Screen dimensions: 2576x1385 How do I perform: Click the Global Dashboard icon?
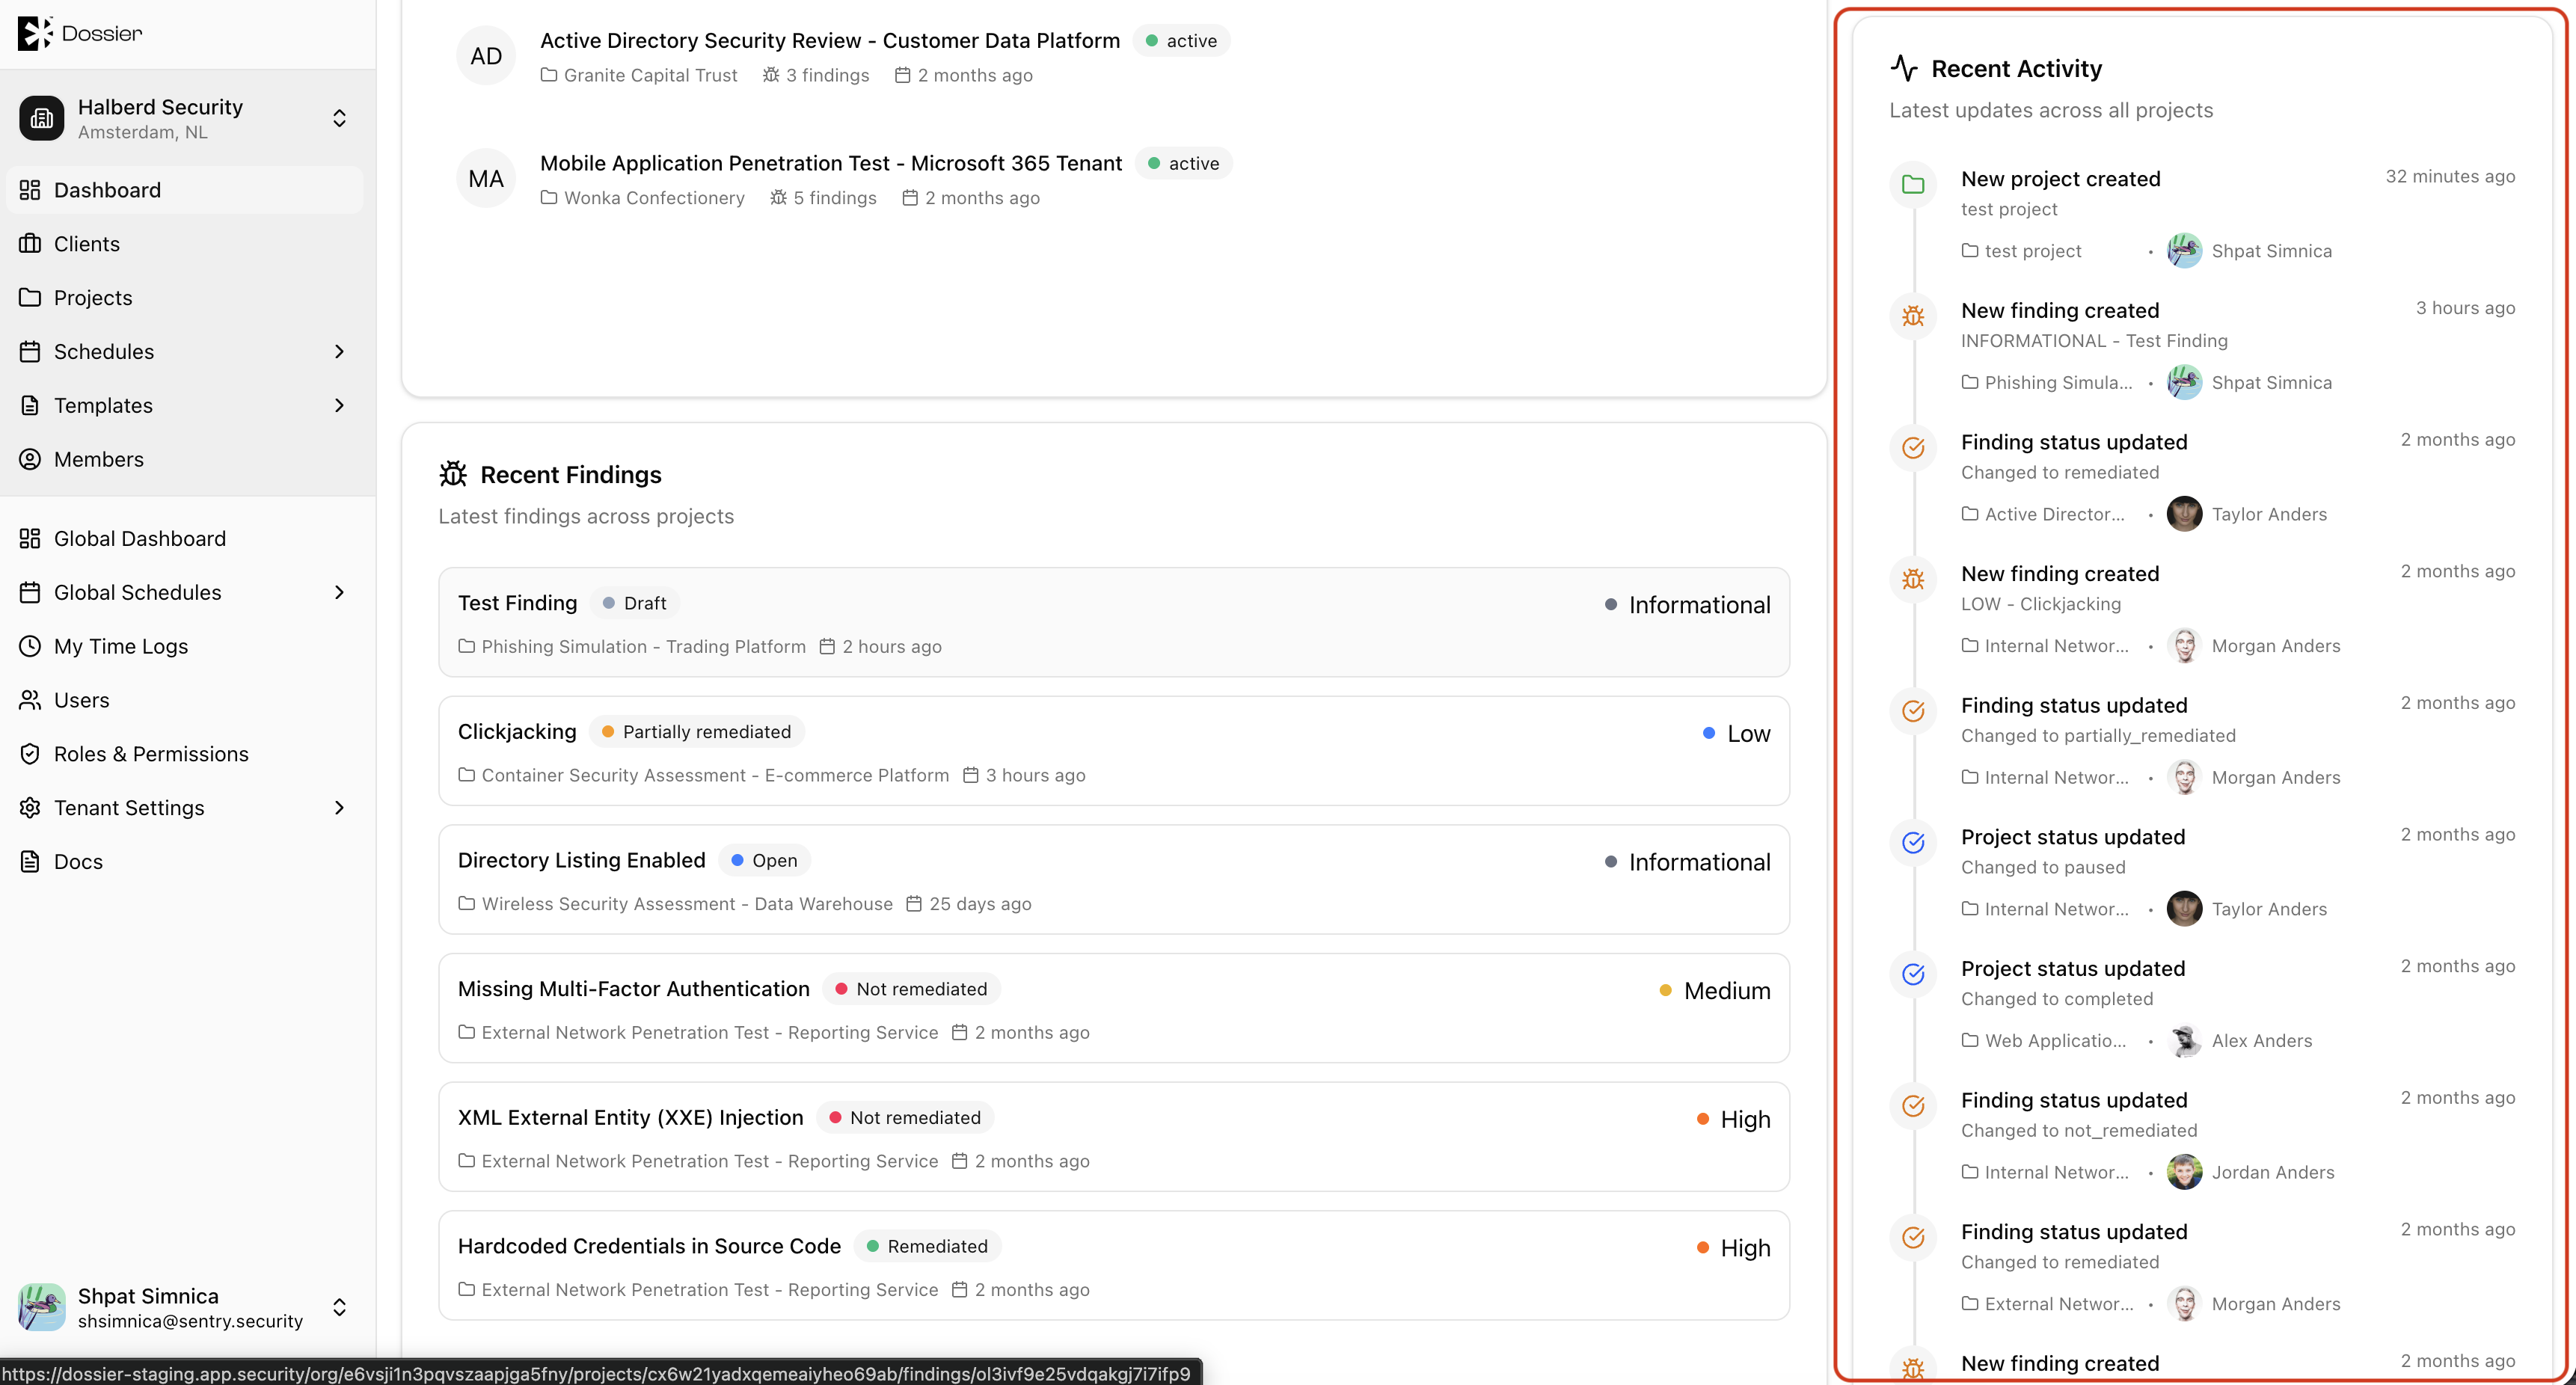pos(30,539)
